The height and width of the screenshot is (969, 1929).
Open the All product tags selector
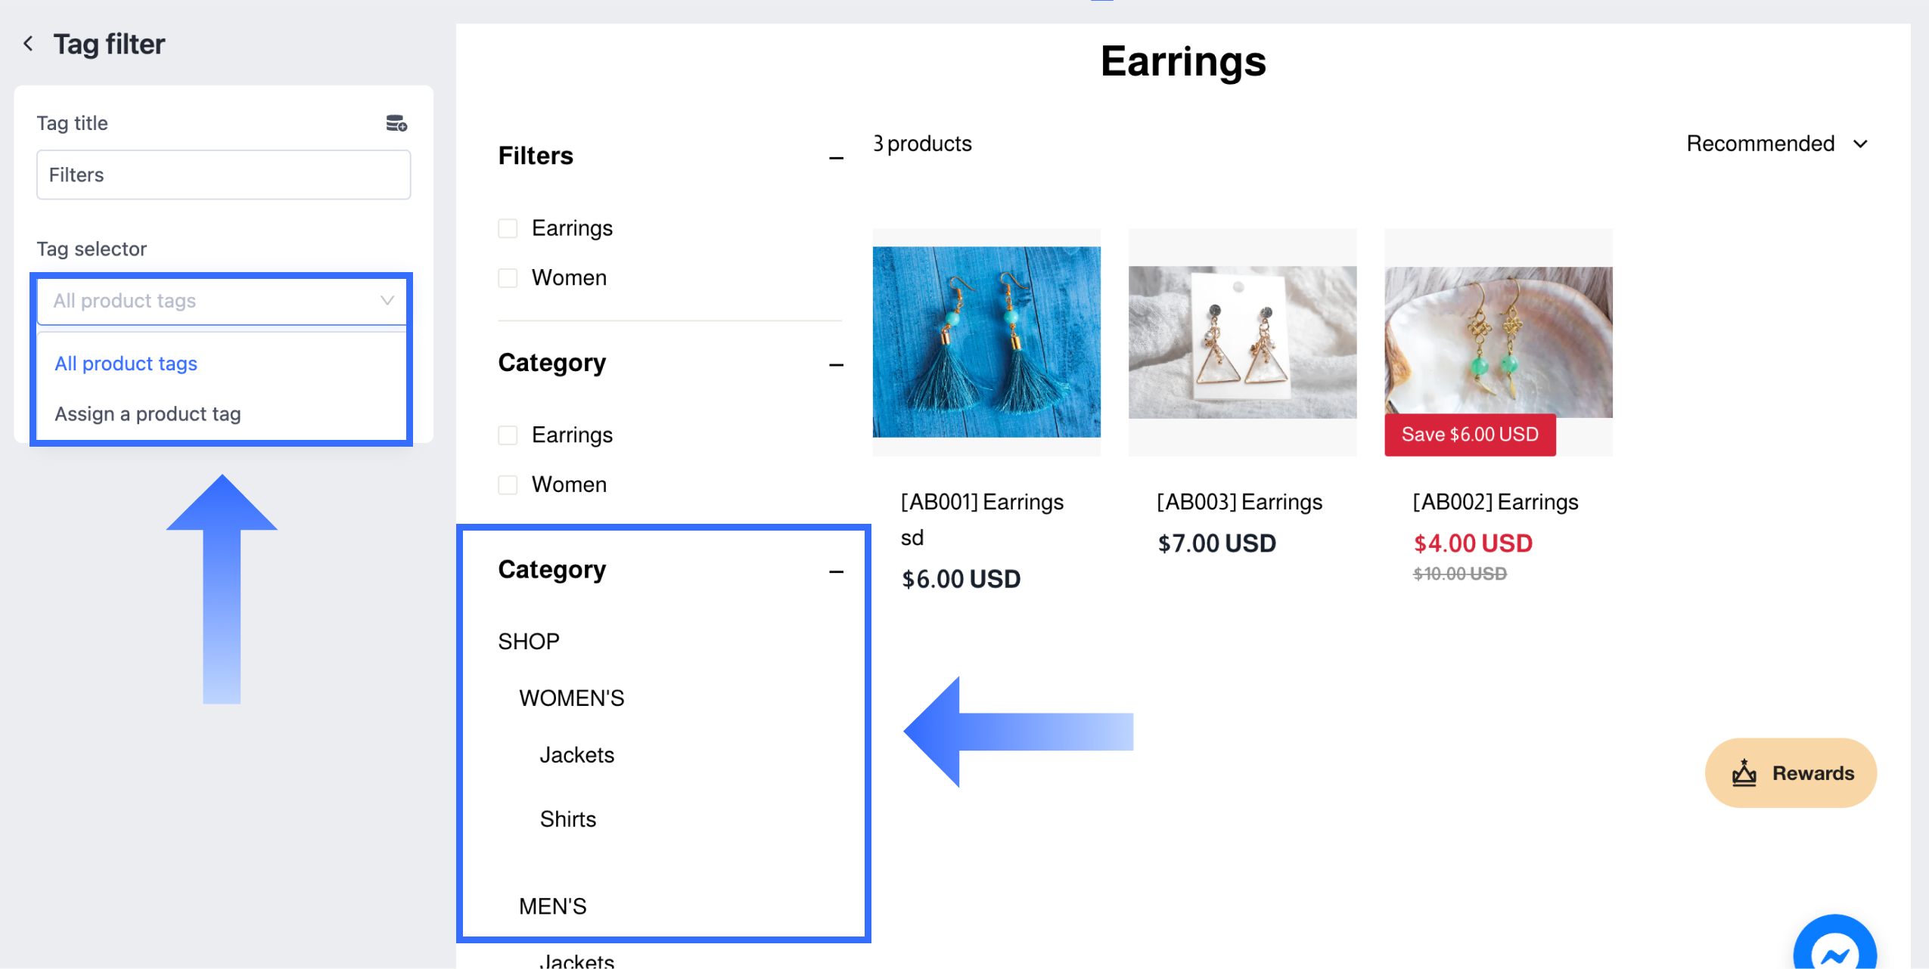[x=222, y=301]
